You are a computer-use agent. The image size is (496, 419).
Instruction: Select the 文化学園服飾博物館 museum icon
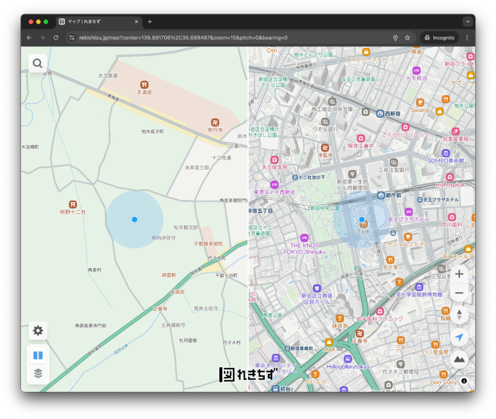click(x=419, y=287)
